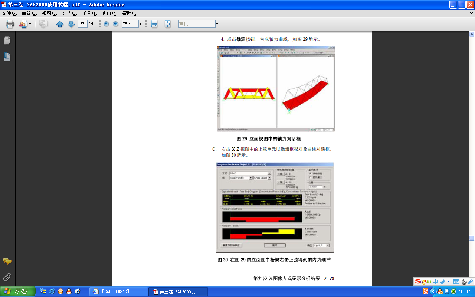Open Sogou soft keyboard icon
This screenshot has height=297, width=475.
click(456, 282)
